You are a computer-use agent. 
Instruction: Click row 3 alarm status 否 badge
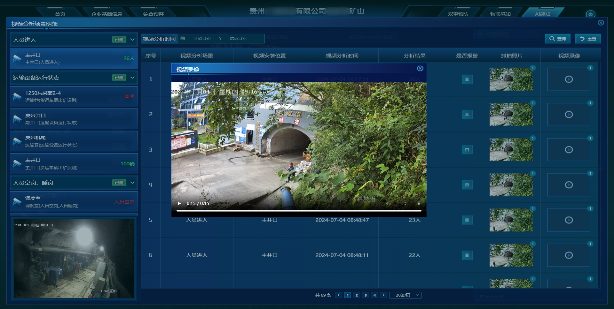467,150
